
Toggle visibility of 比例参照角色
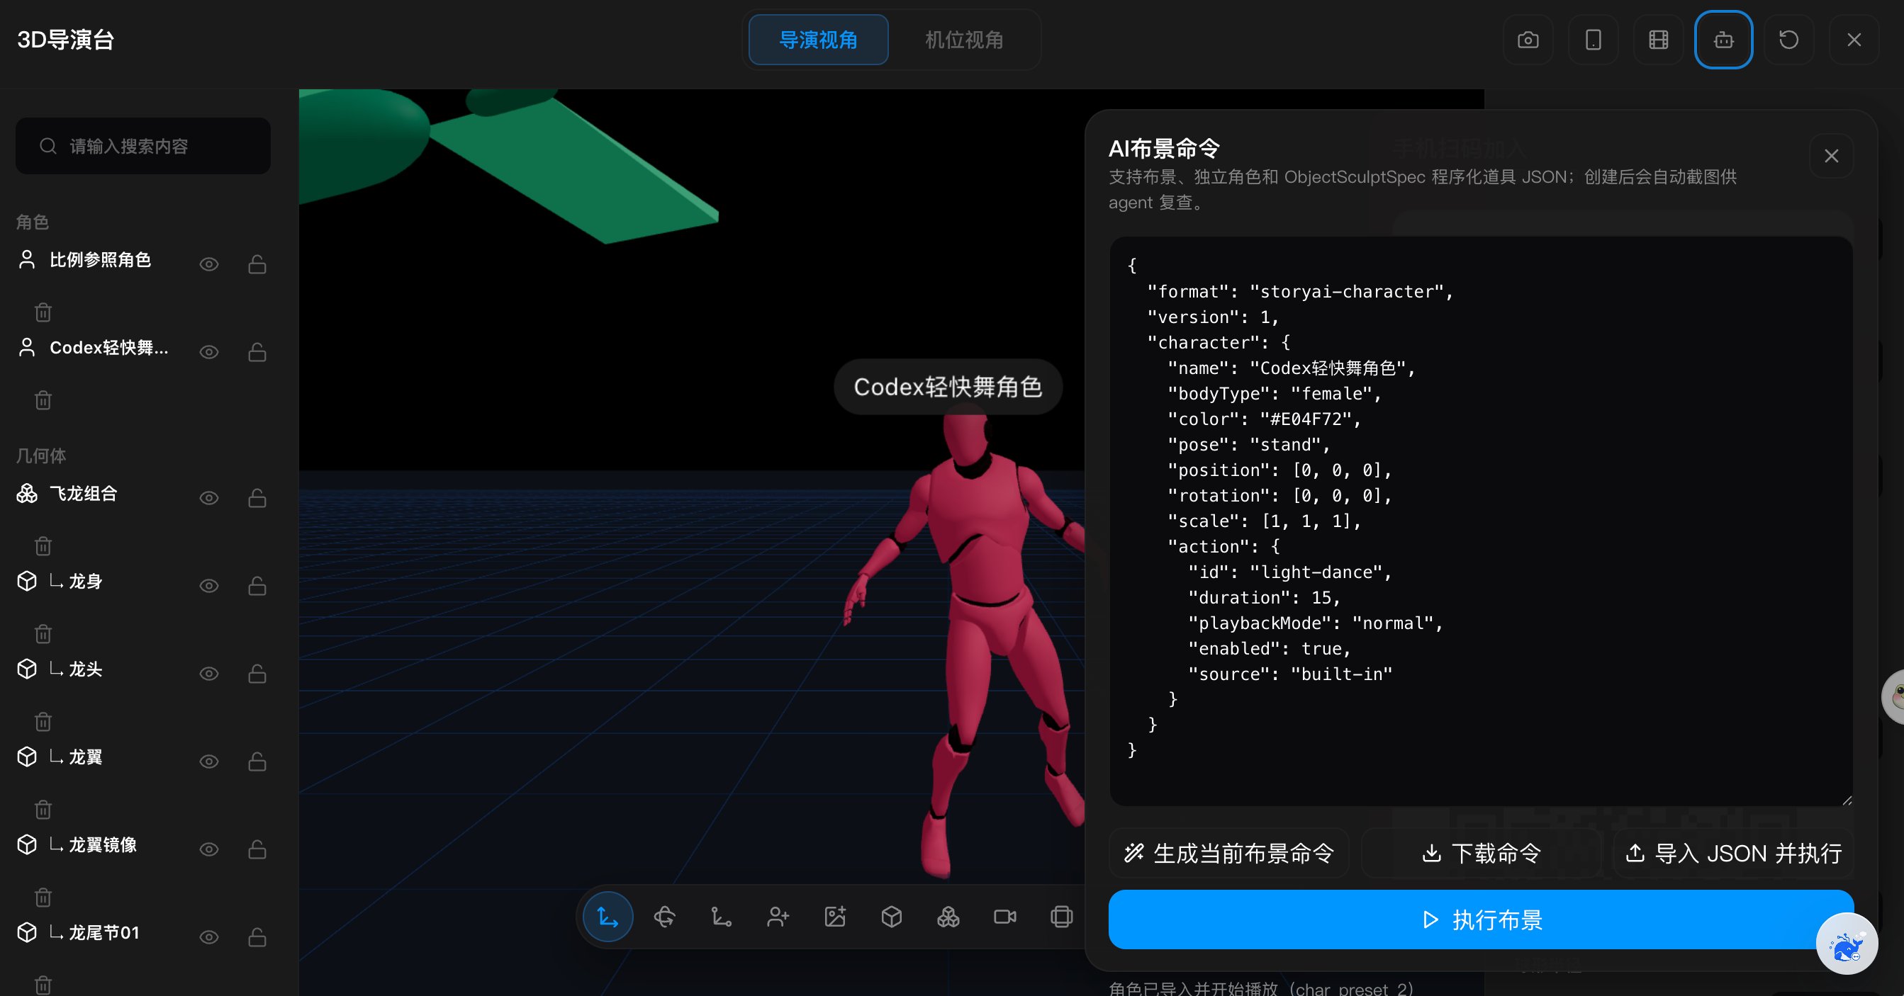tap(209, 264)
